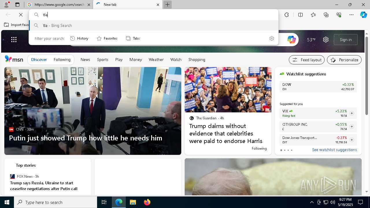Open Browser essentials heart icon

[339, 15]
